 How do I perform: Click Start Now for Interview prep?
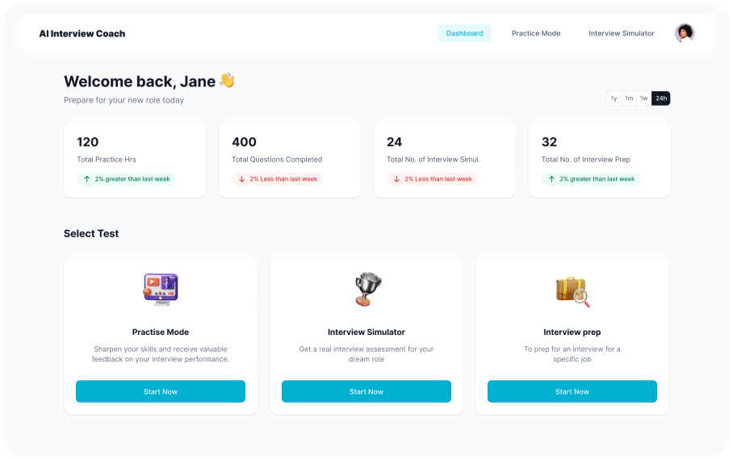[572, 391]
